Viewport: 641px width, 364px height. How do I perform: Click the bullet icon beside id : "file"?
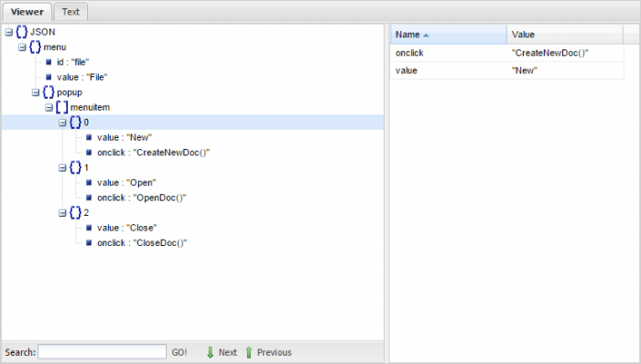49,62
